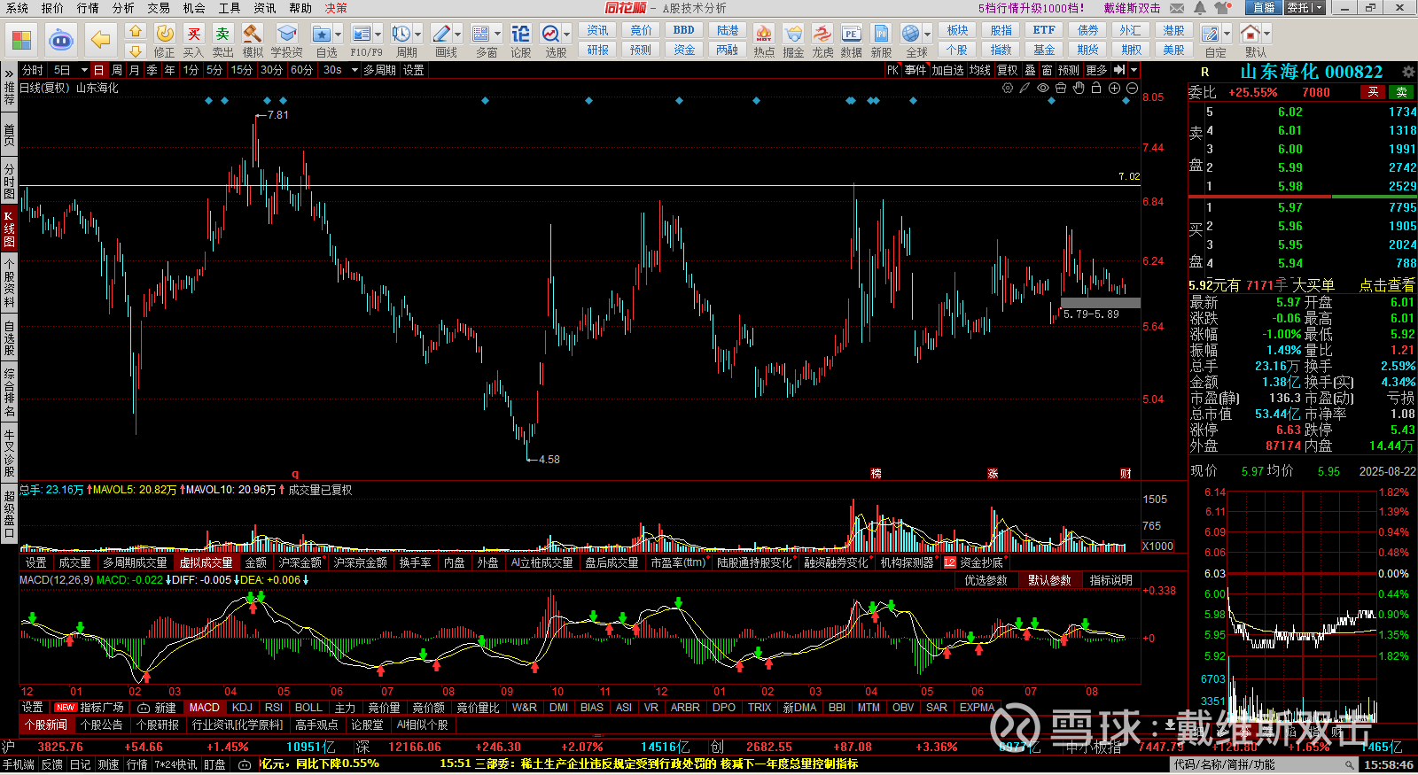
Task: Click the chart settings gear icon
Action: 1008,88
